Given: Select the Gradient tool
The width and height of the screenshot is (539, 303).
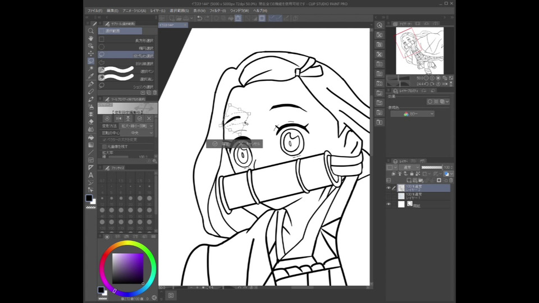Looking at the screenshot, I should click(91, 145).
